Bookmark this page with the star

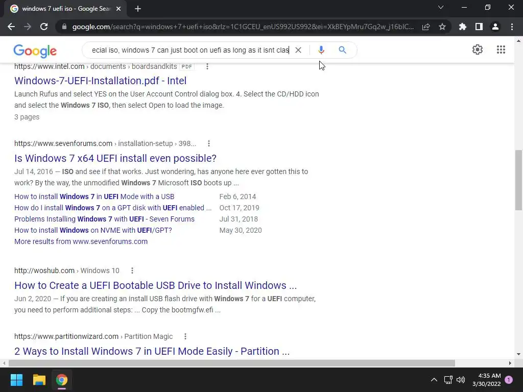click(442, 27)
